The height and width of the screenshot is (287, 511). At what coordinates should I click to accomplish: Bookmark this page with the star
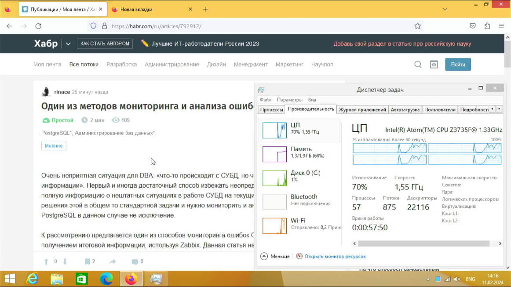(417, 26)
